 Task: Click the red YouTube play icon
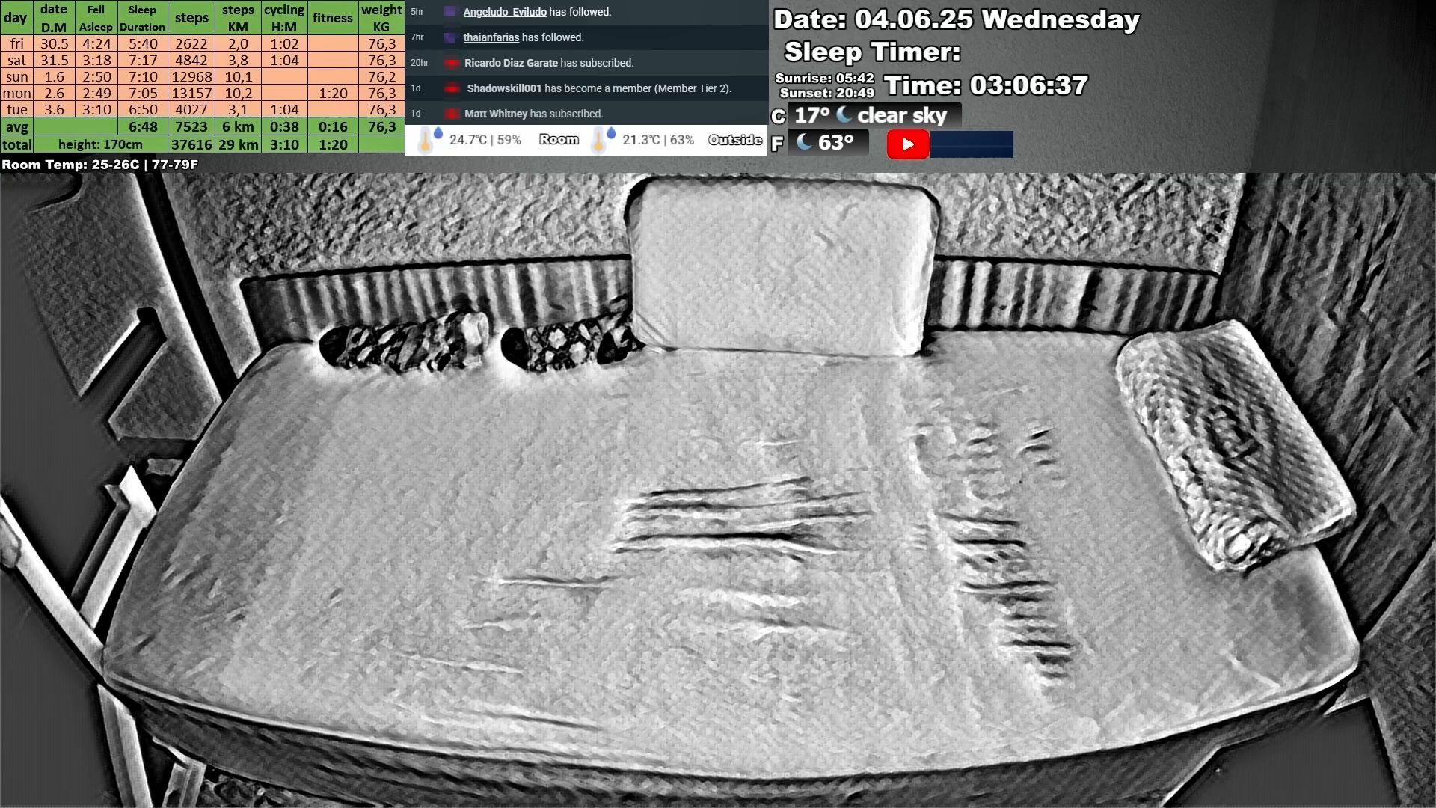908,144
